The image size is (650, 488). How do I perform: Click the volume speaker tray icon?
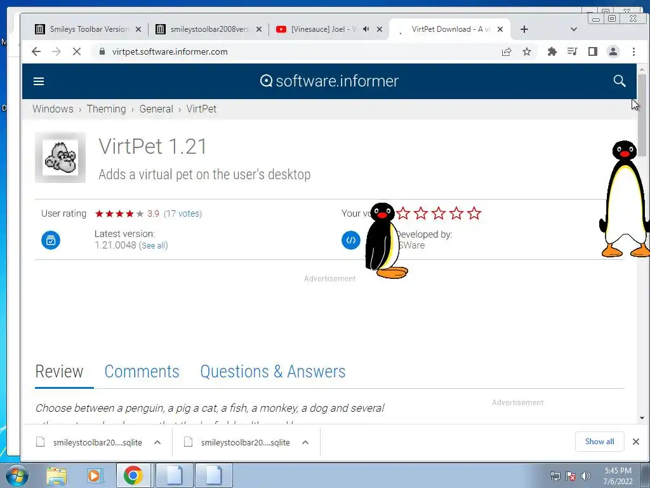[x=586, y=476]
